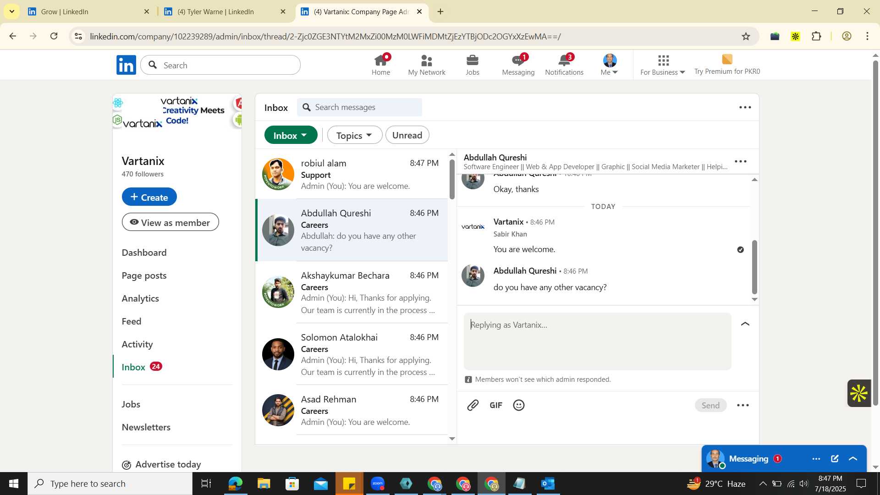Screen dimensions: 880x495
Task: Open the Home navigation icon
Action: pyautogui.click(x=381, y=65)
